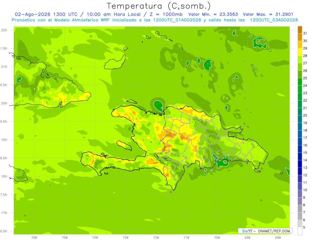
Task: Click legend value "31"
Action: point(305,33)
